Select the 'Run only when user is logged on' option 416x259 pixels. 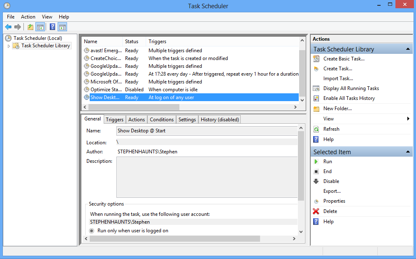[x=91, y=230]
